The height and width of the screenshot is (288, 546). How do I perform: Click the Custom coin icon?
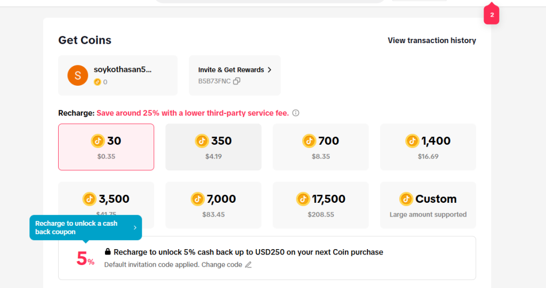[x=406, y=199]
